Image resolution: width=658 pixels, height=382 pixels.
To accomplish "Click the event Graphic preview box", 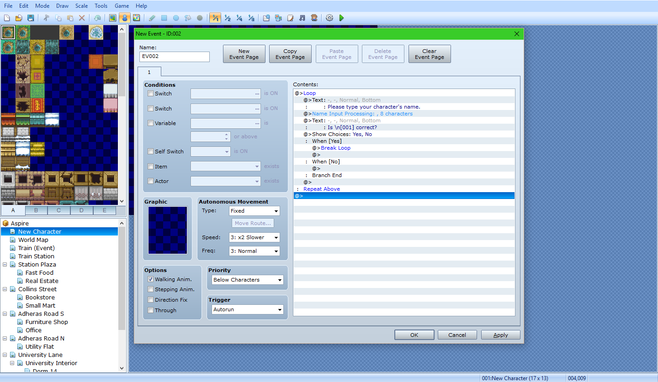I will tap(168, 230).
